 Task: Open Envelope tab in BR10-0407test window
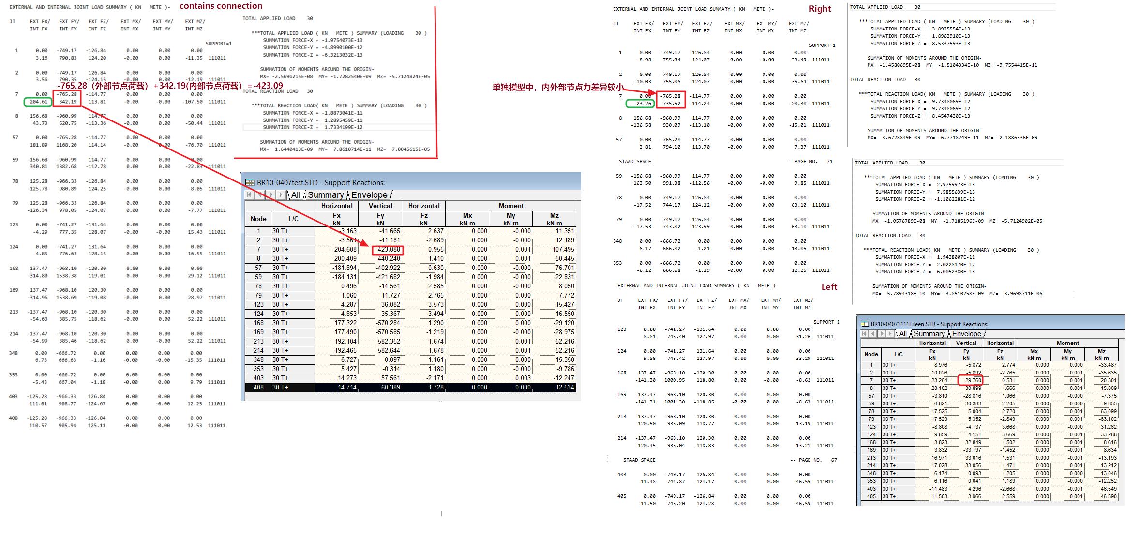pos(369,195)
